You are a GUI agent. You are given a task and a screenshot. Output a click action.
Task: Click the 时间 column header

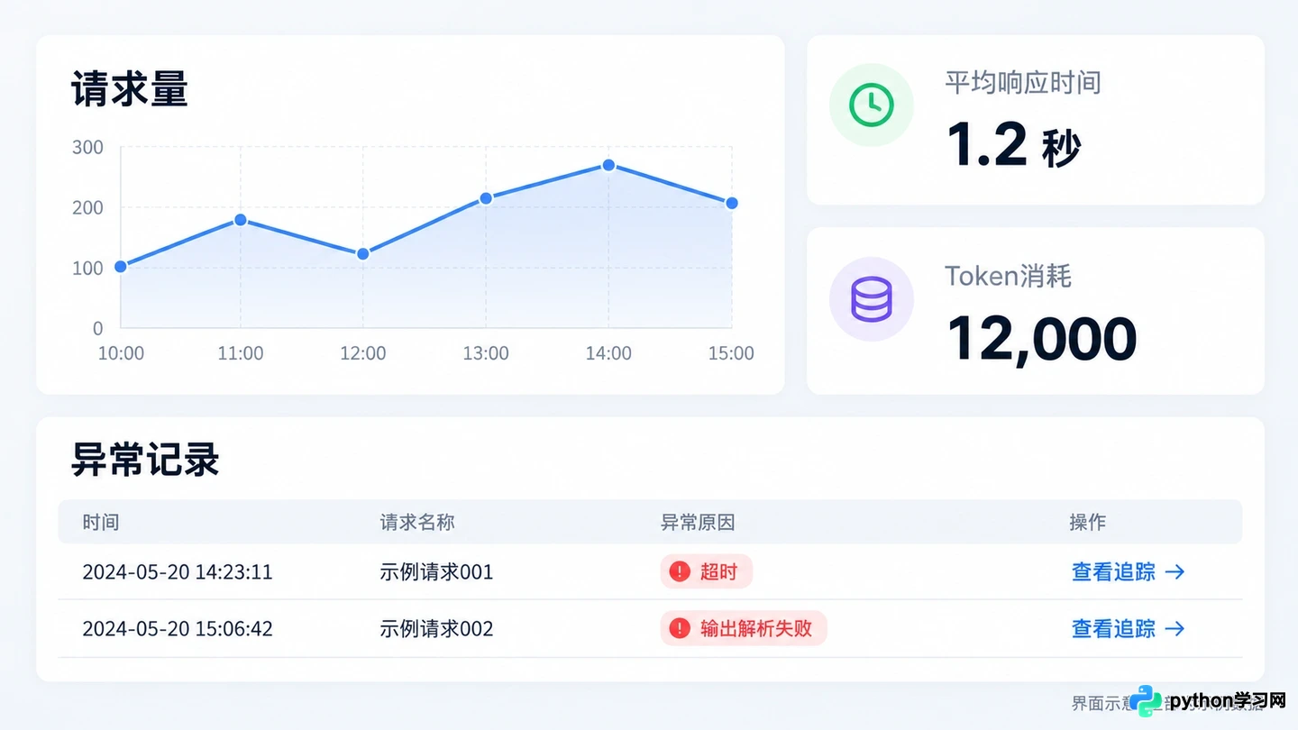(101, 522)
